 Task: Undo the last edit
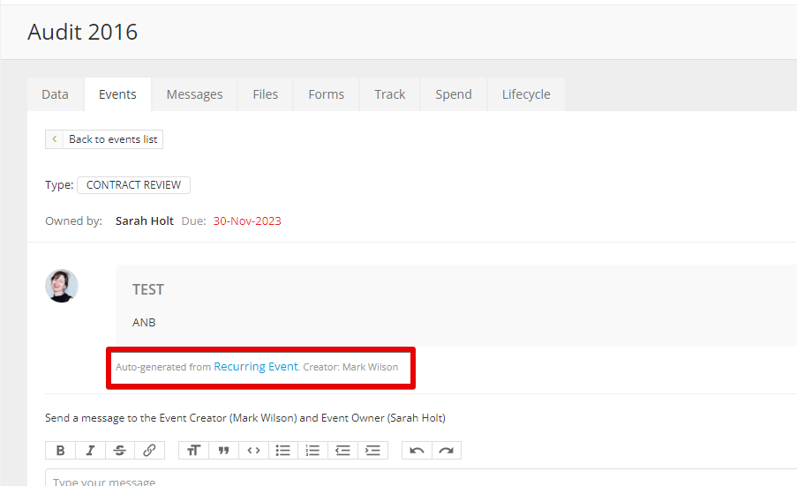(417, 450)
